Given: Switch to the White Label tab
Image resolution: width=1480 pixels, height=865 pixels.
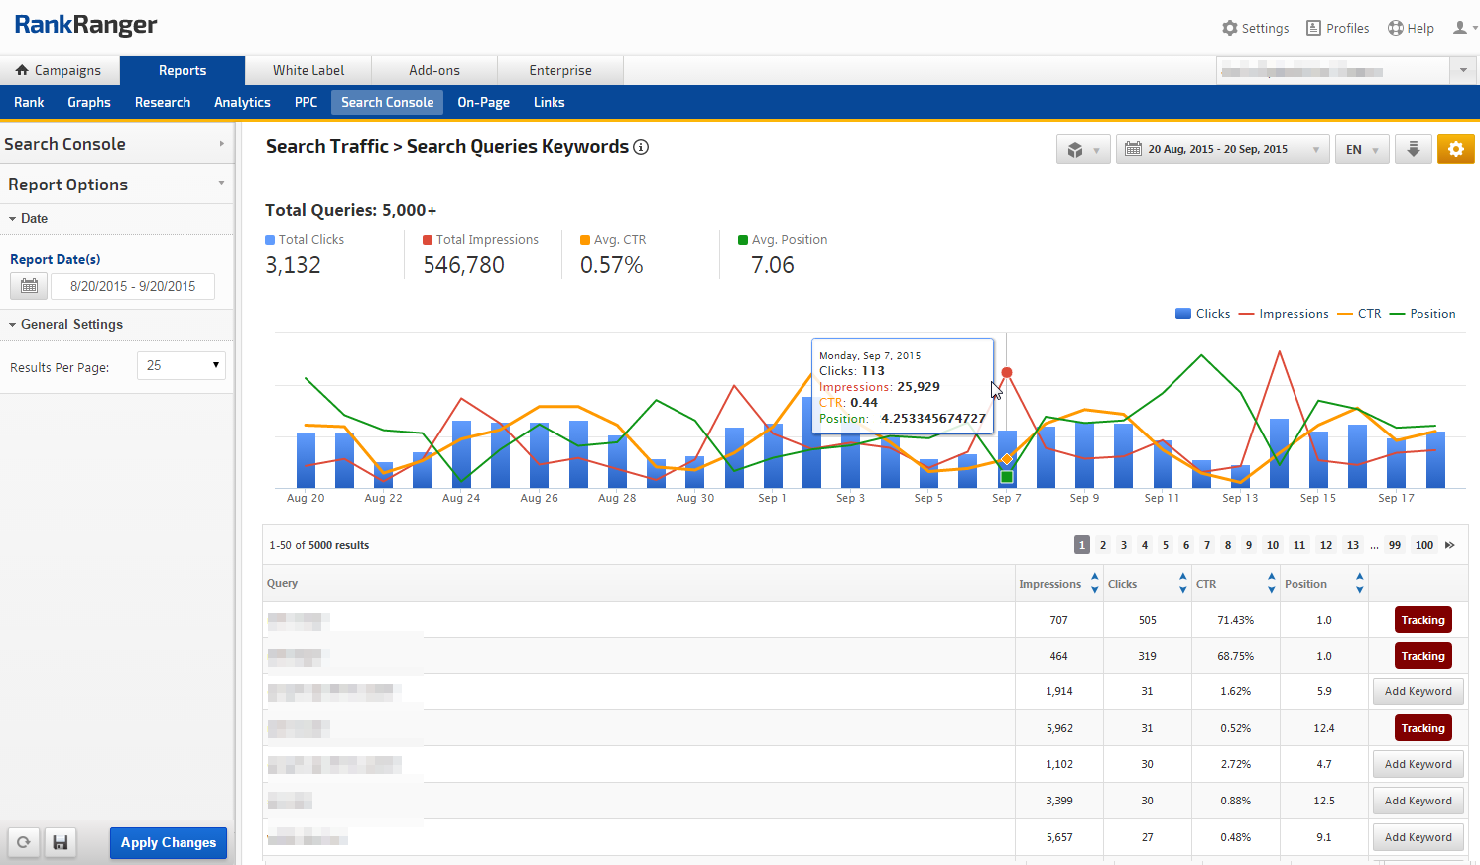Looking at the screenshot, I should point(308,70).
